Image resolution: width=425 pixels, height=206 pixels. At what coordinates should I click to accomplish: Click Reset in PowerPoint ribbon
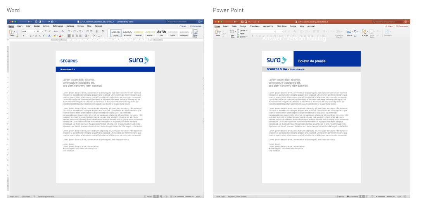pos(240,34)
